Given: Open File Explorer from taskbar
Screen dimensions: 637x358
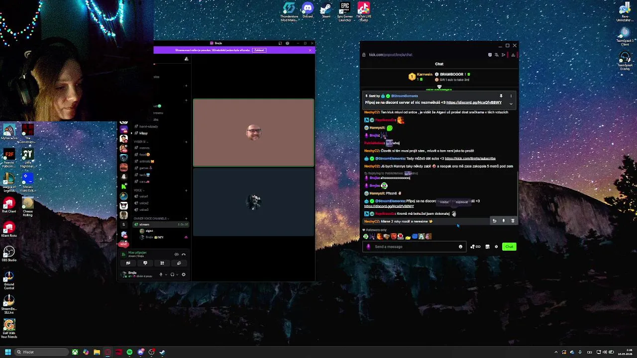Looking at the screenshot, I should pos(97,352).
